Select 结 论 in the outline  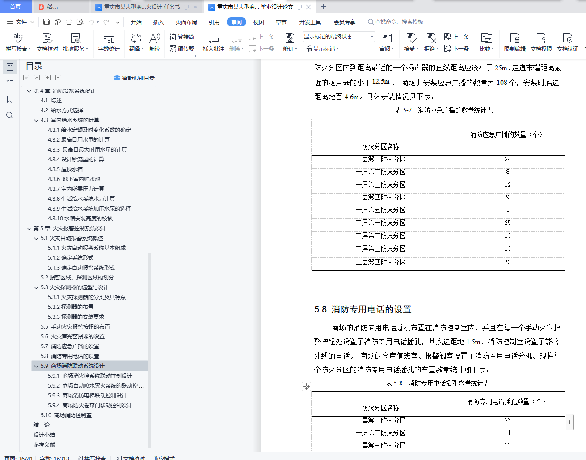42,425
